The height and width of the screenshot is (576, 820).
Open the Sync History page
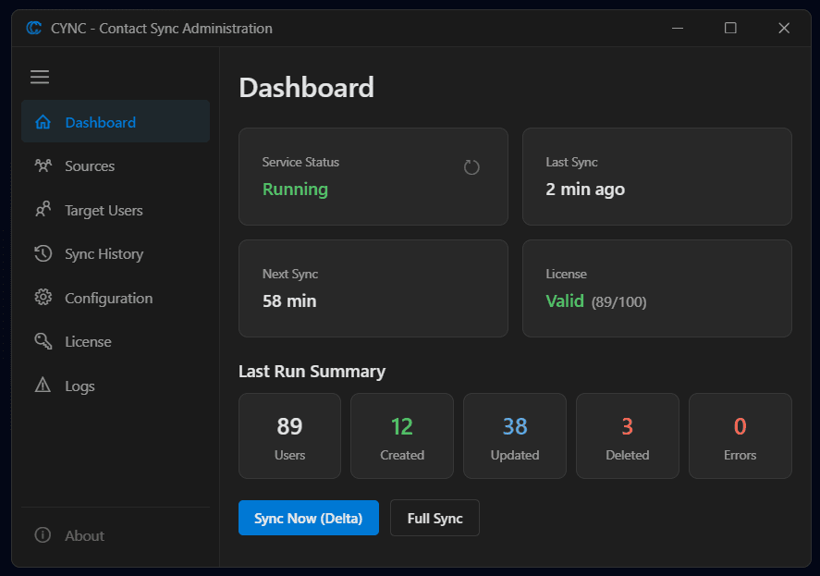(104, 254)
